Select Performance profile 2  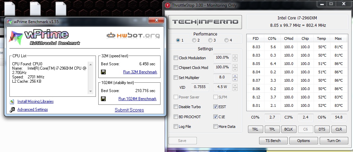click(194, 40)
